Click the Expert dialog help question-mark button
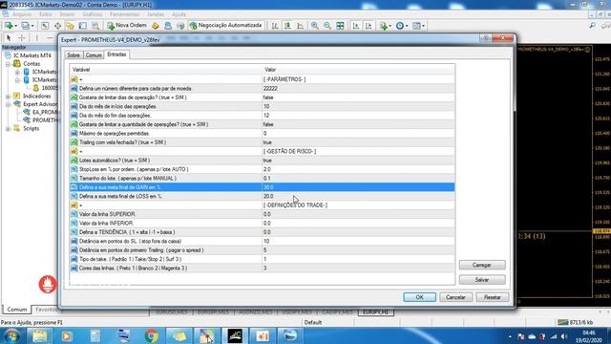Screen dimensions: 611x344 pyautogui.click(x=486, y=38)
